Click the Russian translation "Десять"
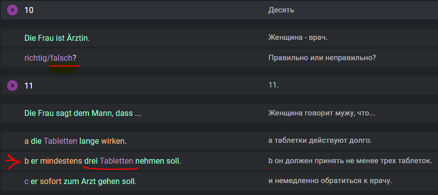 (281, 10)
